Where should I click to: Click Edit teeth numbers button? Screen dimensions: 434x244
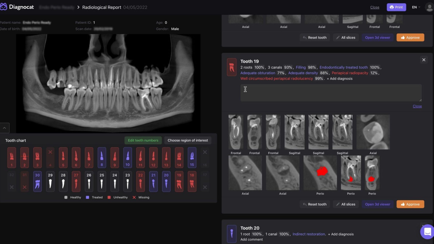(x=143, y=140)
